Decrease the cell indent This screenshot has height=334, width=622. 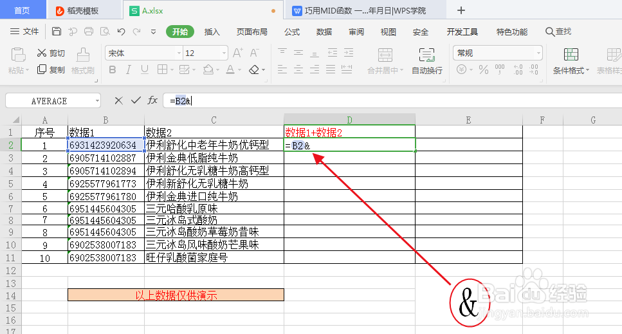point(333,52)
